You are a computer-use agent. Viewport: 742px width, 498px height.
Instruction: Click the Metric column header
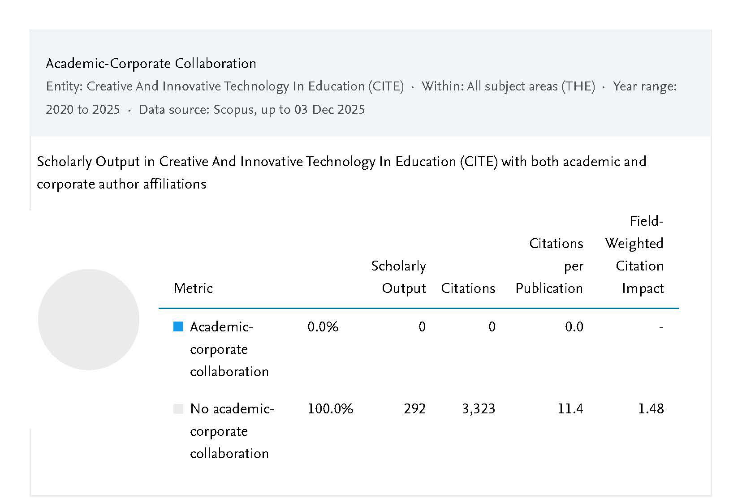click(x=193, y=288)
